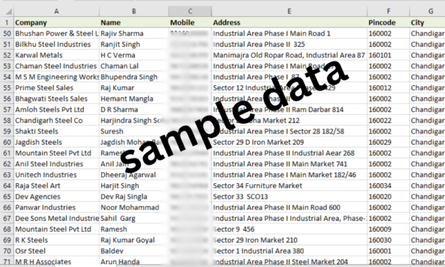This screenshot has width=445, height=267.
Task: Select row 70 header
Action: click(7, 251)
